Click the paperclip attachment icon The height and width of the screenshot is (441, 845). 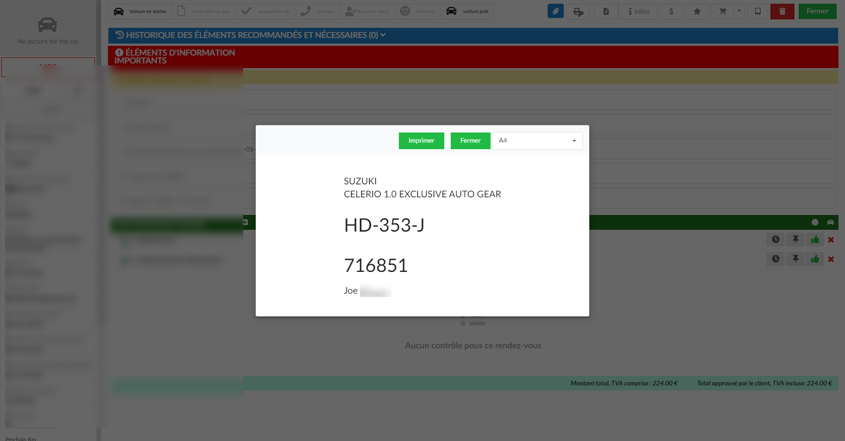[x=555, y=12]
